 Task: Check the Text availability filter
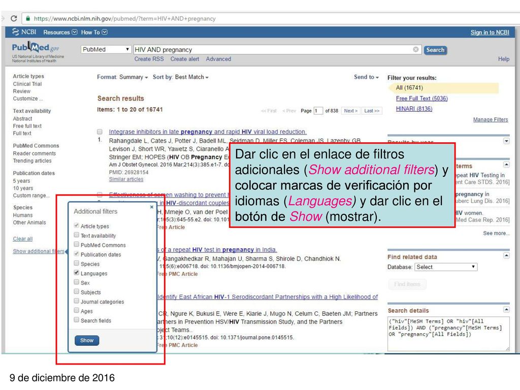tap(76, 235)
